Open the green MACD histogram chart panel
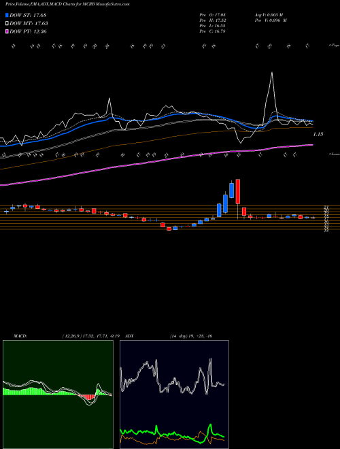This screenshot has height=449, width=340. point(58,395)
